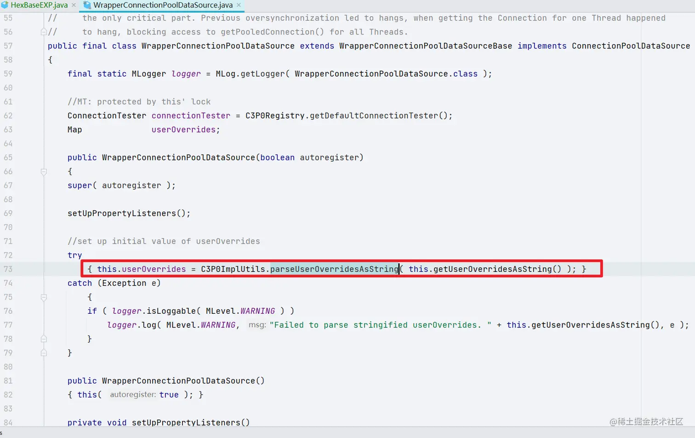Click MLevel.WARNING on line 76
The width and height of the screenshot is (695, 438).
tap(240, 311)
